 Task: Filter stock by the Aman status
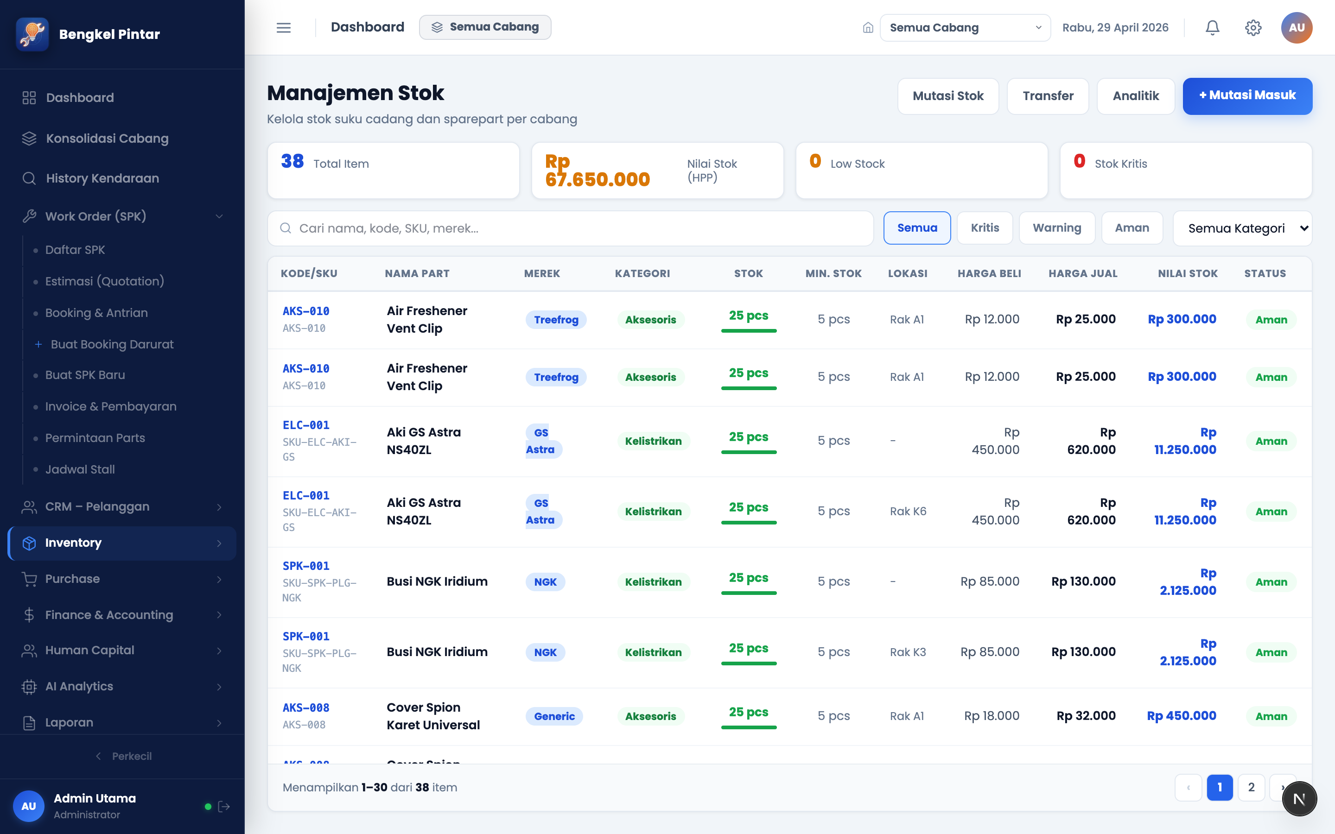1132,228
